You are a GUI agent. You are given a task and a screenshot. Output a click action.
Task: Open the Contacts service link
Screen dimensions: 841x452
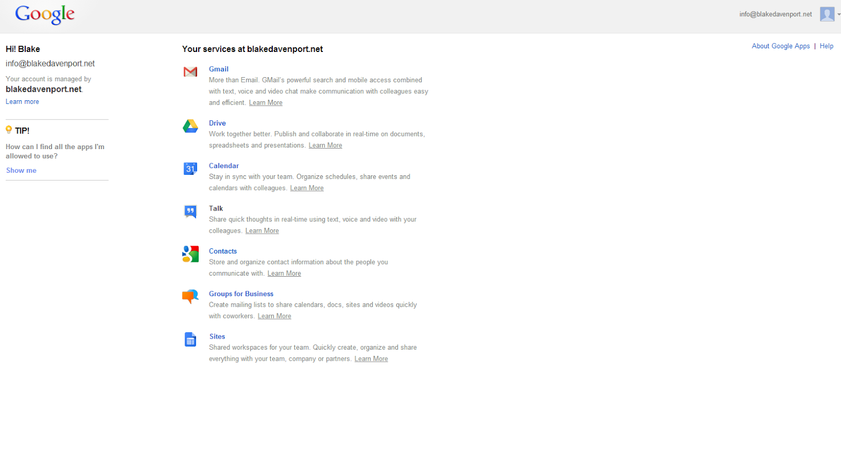[223, 251]
